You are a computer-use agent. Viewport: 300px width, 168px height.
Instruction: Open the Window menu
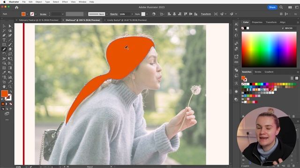click(82, 2)
